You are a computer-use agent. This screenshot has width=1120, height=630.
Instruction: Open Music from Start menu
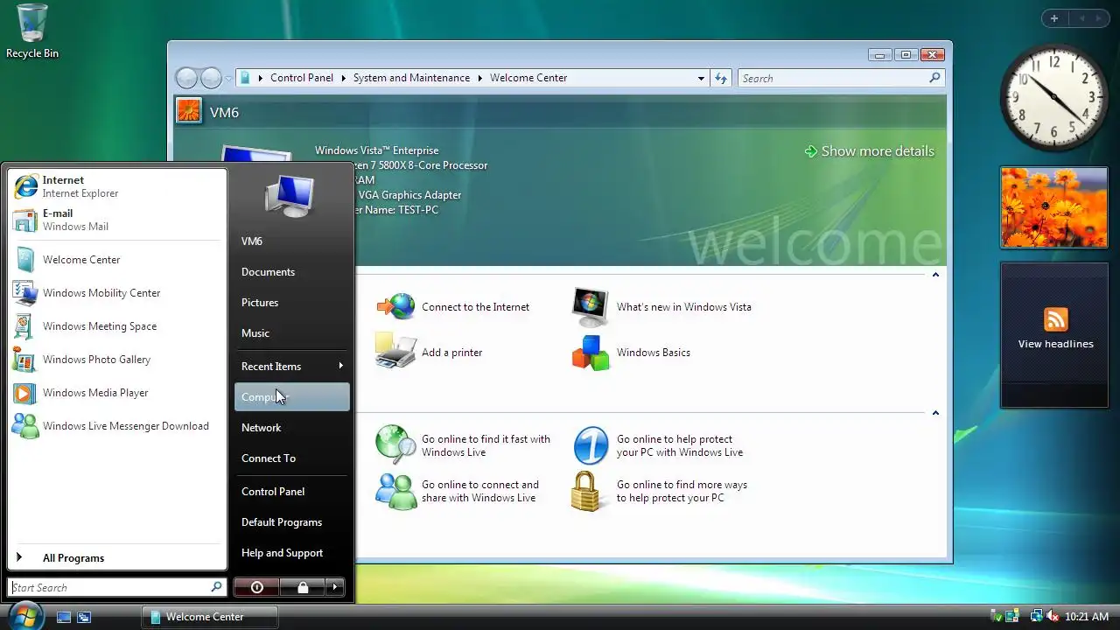[x=291, y=332]
